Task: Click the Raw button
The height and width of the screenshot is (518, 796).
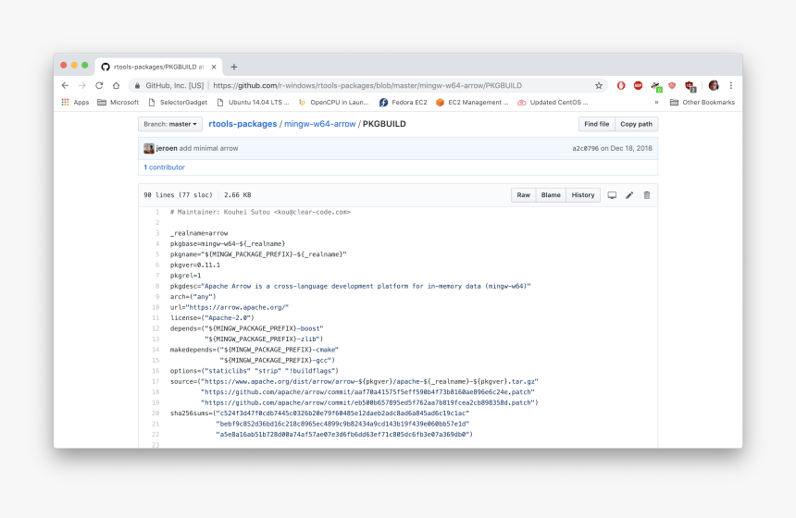Action: (523, 195)
